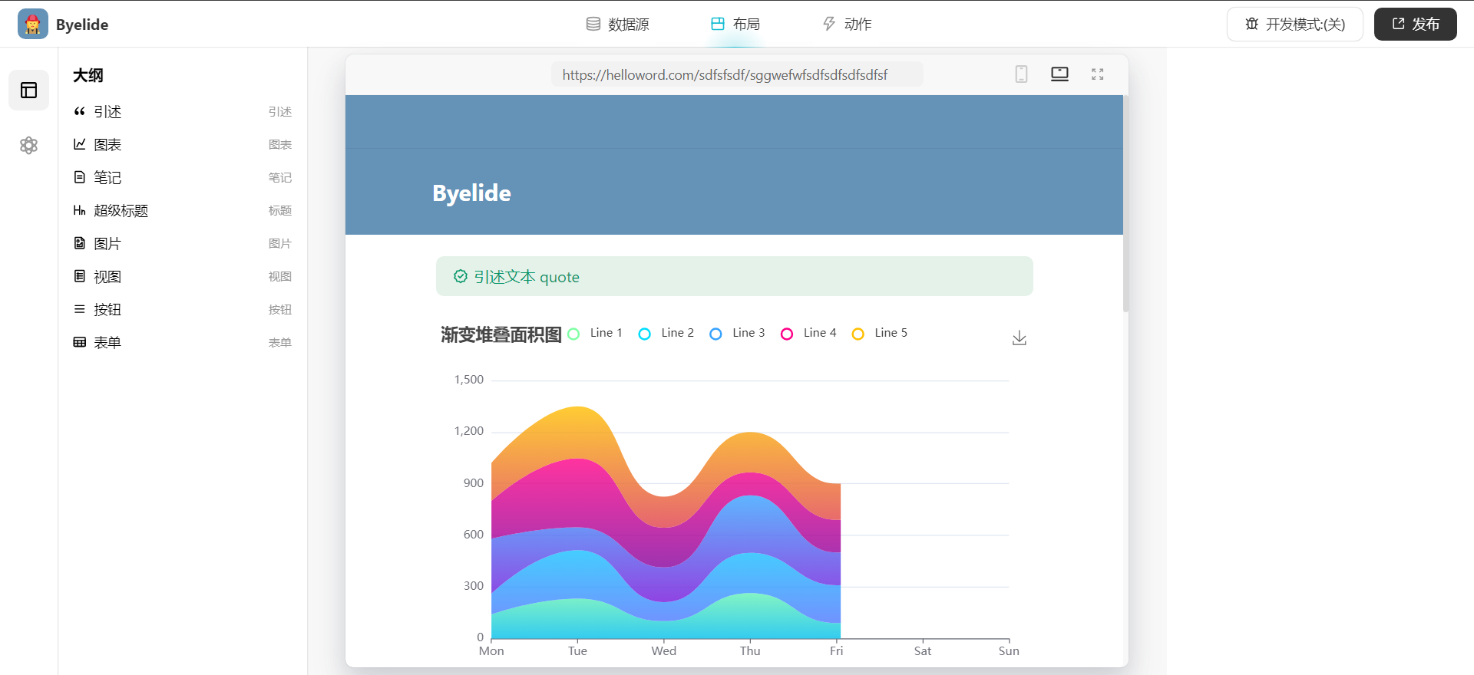Switch preview to desktop device icon
This screenshot has width=1474, height=675.
tap(1059, 74)
